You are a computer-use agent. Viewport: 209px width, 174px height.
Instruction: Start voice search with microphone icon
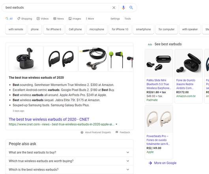coord(123,7)
